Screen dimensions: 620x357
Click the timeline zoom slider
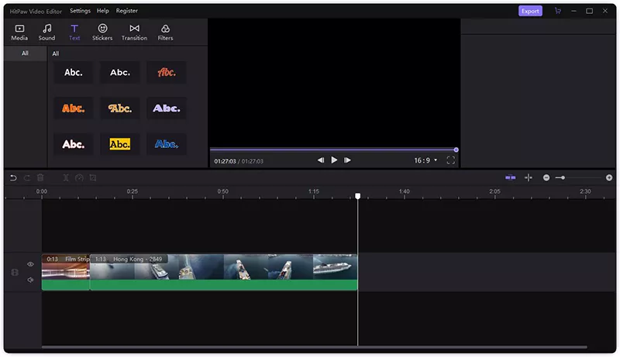579,177
